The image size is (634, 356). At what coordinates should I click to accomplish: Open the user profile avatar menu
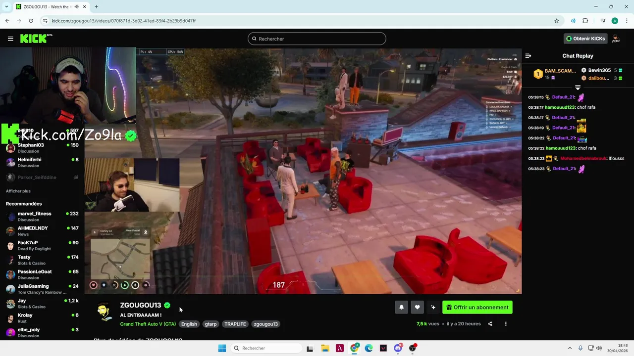tap(616, 39)
